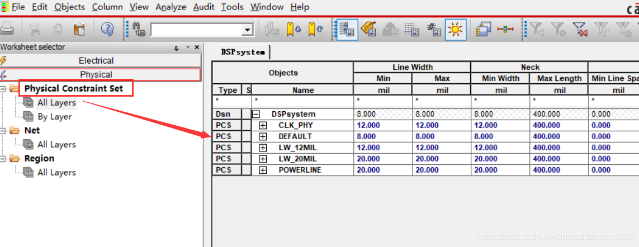
Task: Select the Electrical worksheet section
Action: (96, 60)
